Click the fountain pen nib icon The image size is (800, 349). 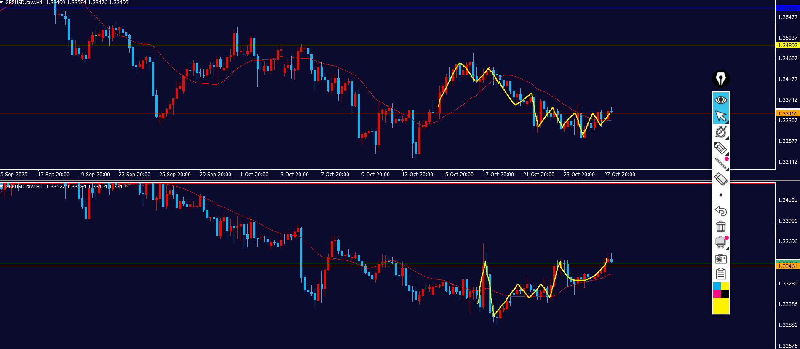coord(720,79)
